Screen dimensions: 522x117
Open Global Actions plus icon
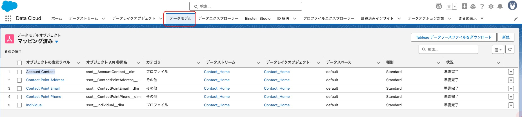(465, 6)
